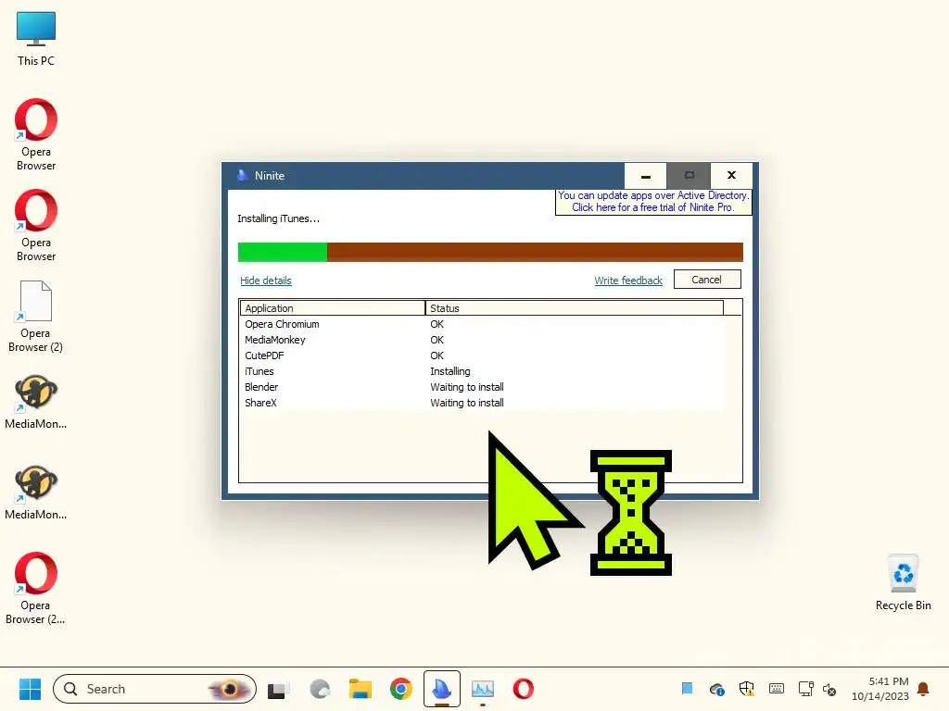Open the touch keyboard tray icon
This screenshot has width=949, height=711.
(x=776, y=689)
